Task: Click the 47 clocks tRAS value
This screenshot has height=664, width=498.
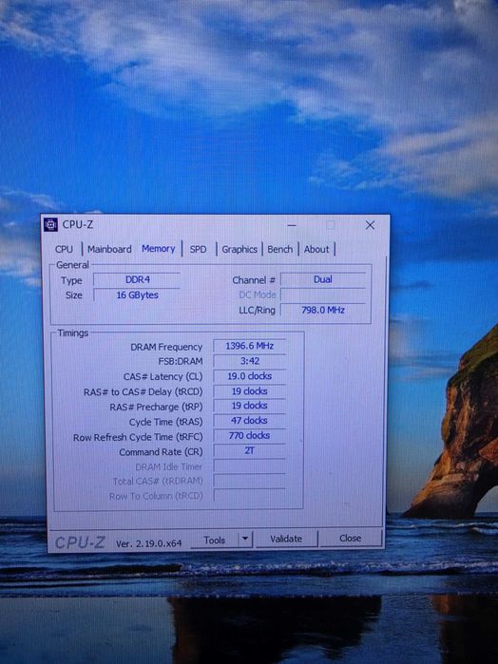Action: coord(249,421)
